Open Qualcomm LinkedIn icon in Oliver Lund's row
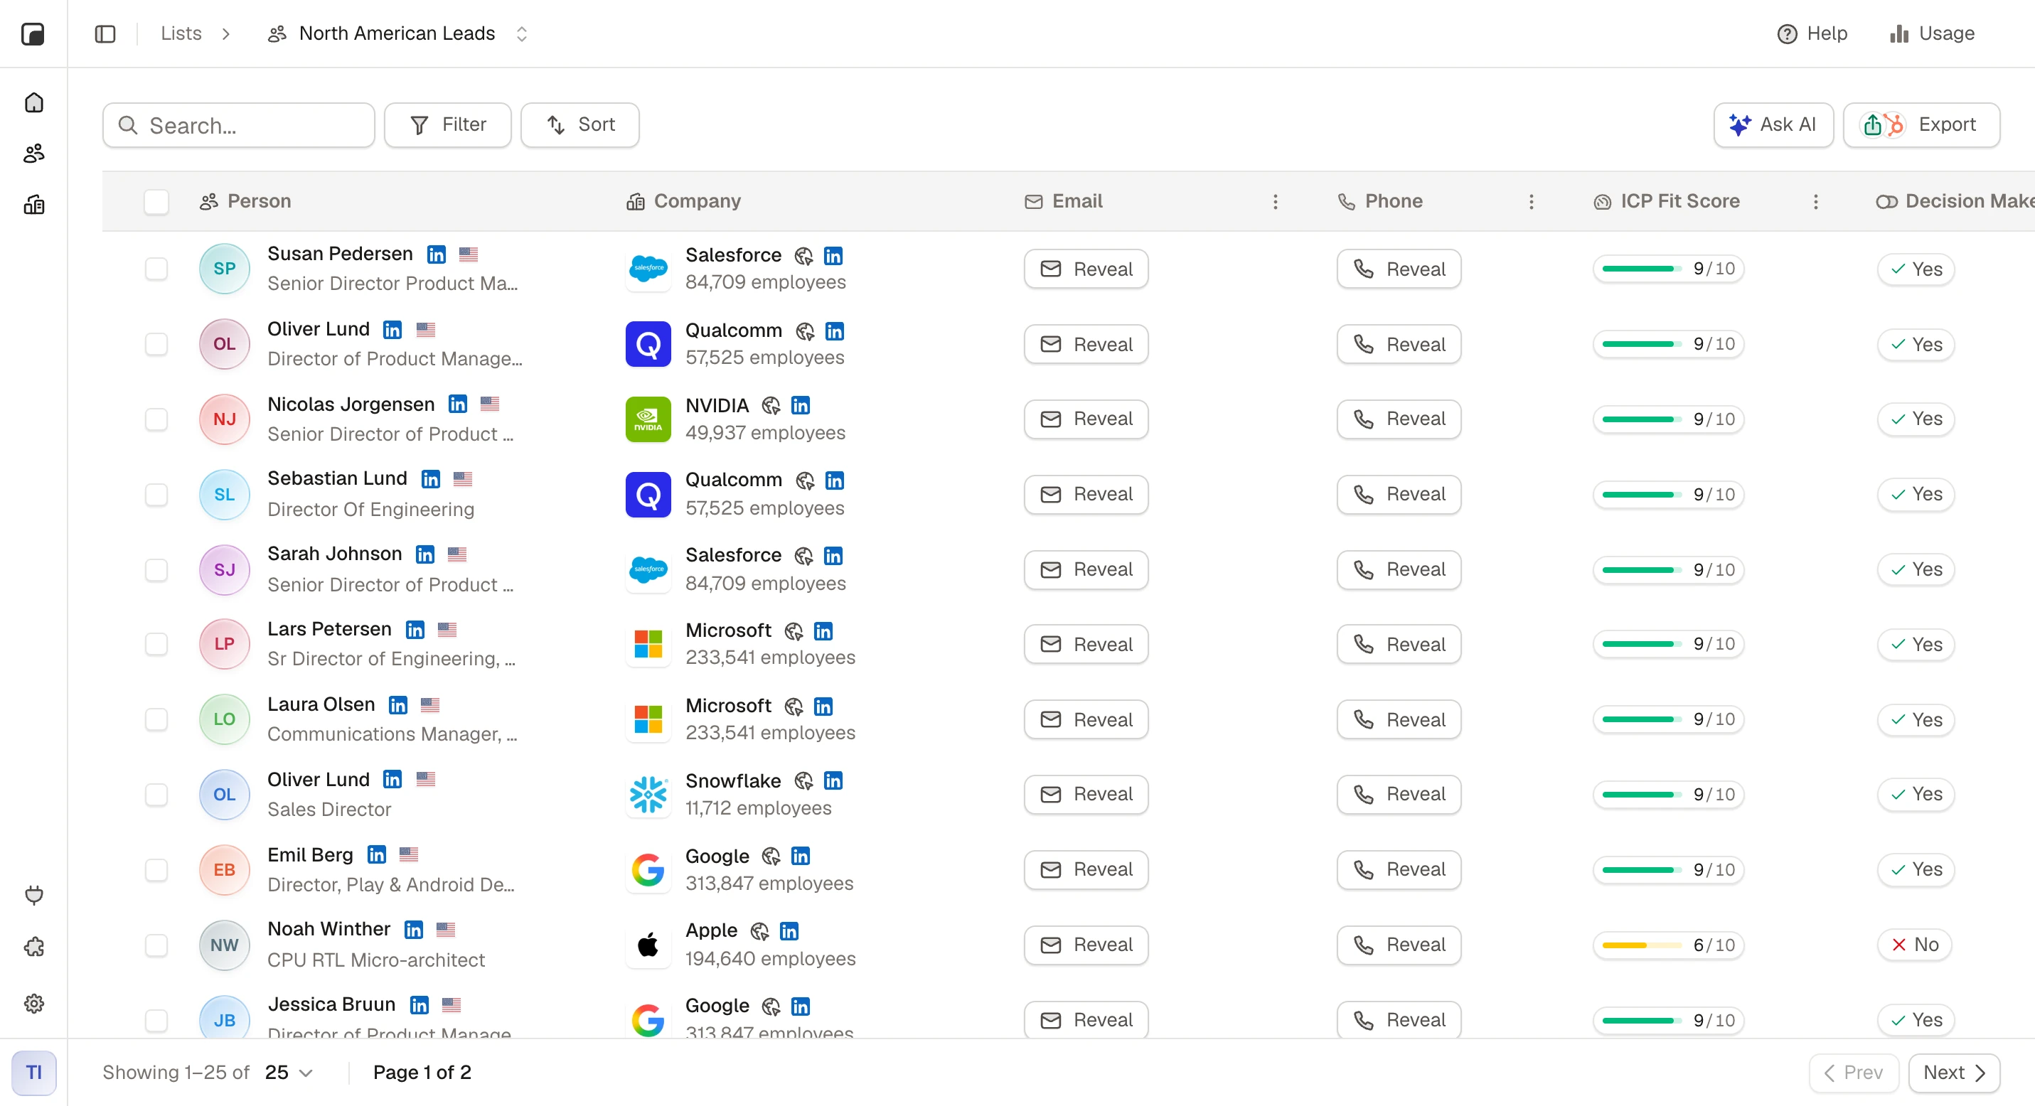The image size is (2035, 1106). (x=834, y=331)
